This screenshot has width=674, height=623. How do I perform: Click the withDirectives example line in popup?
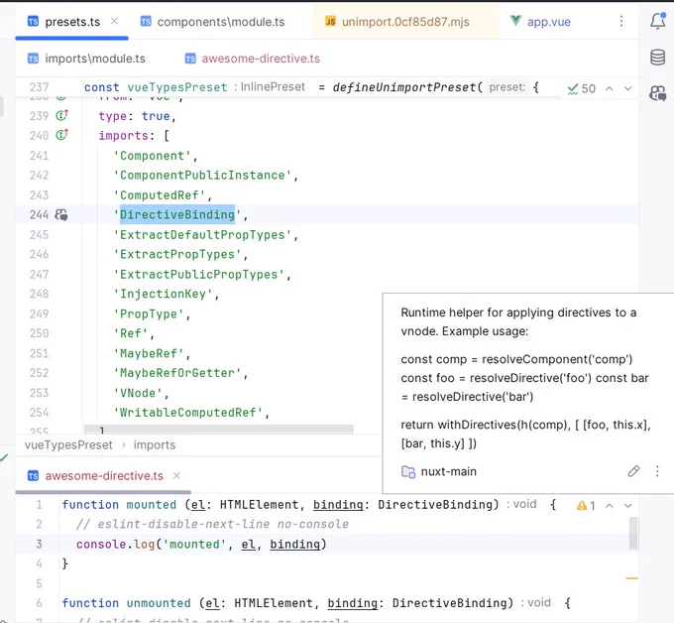click(x=525, y=435)
